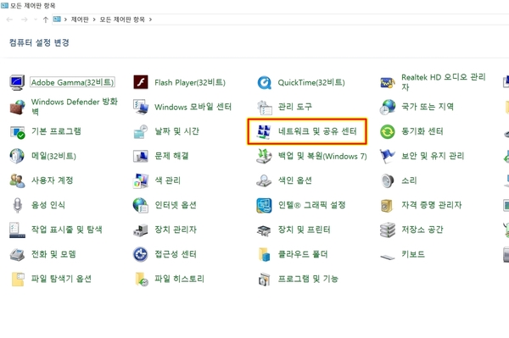Click Windows 모바일 센터 icon

point(141,107)
